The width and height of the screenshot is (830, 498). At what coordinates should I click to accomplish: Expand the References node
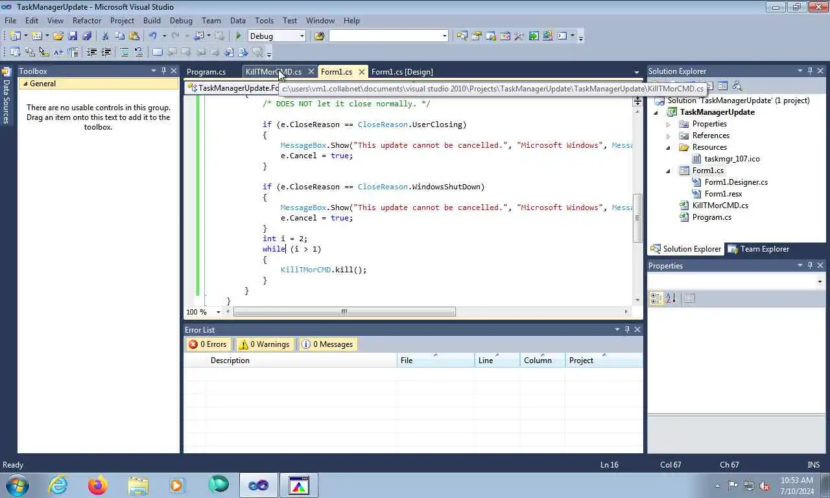point(669,136)
